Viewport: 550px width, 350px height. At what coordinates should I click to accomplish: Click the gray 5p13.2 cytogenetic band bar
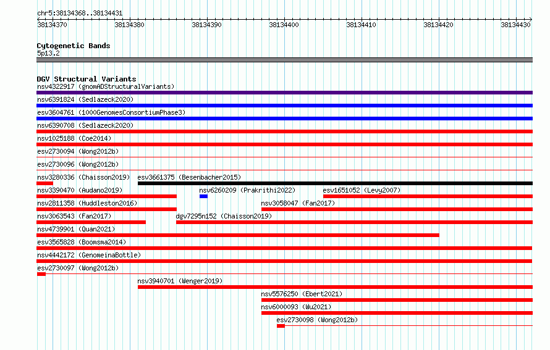click(284, 60)
